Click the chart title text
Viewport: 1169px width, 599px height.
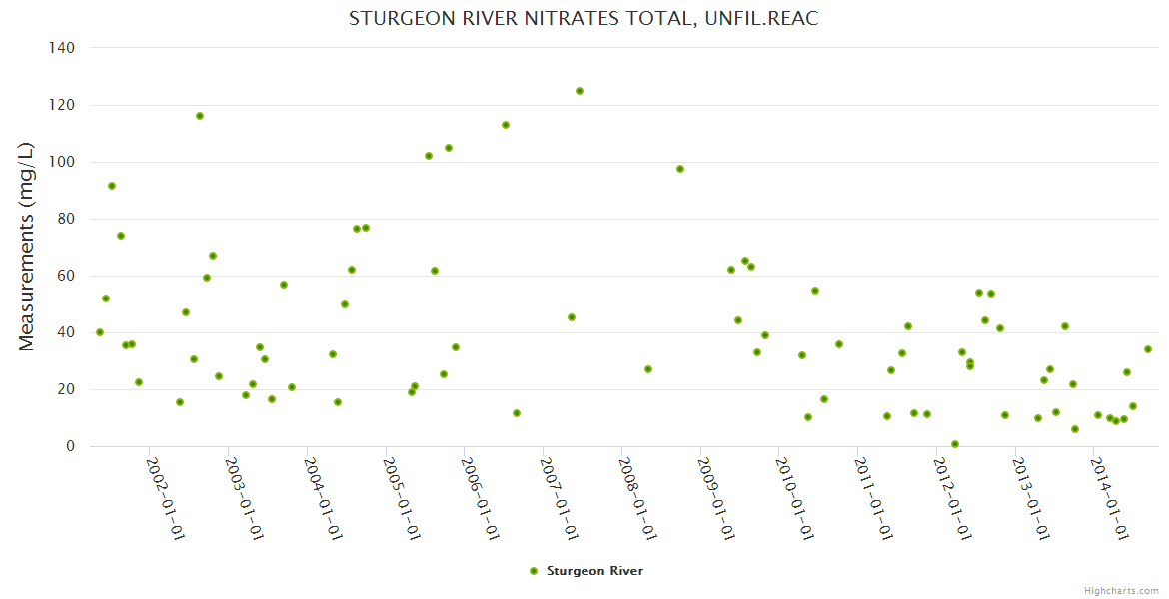click(x=584, y=19)
